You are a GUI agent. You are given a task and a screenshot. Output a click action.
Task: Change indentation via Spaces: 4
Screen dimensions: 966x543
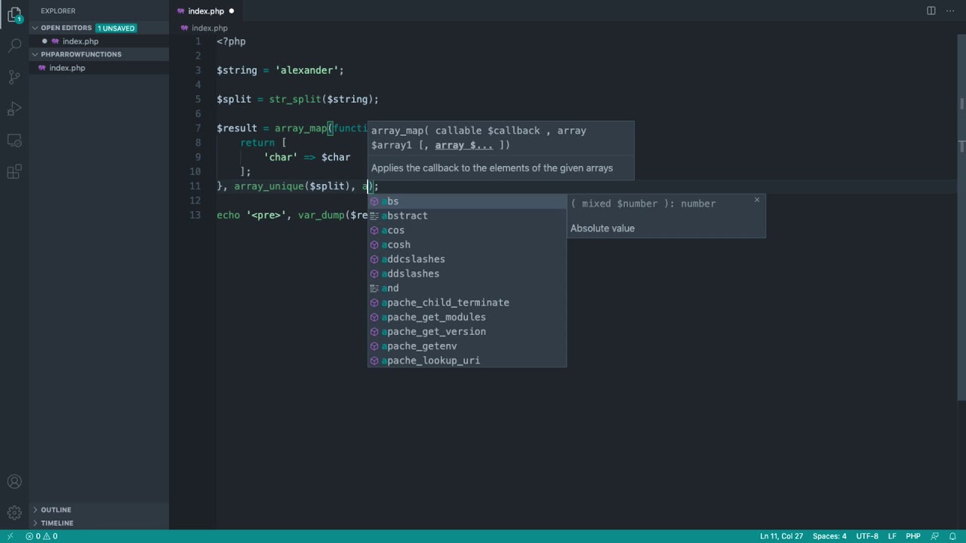coord(829,536)
